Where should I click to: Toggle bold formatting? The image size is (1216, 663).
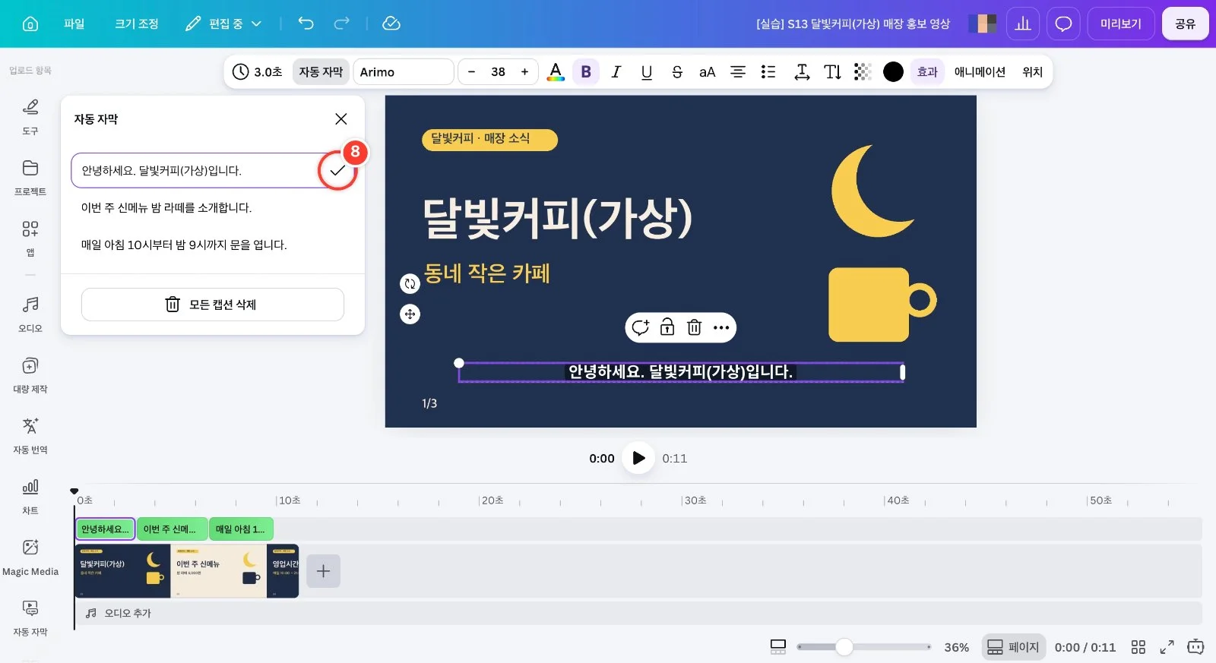586,71
